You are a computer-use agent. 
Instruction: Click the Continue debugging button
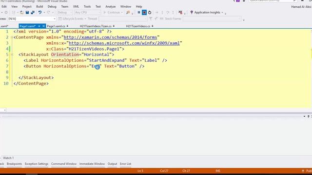pyautogui.click(x=113, y=13)
